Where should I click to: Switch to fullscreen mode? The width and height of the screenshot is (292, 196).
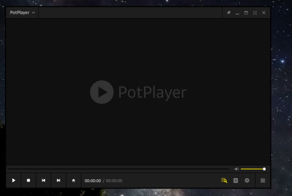[x=255, y=13]
